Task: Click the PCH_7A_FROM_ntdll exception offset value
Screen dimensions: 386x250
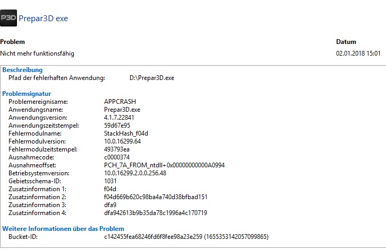Action: [165, 165]
